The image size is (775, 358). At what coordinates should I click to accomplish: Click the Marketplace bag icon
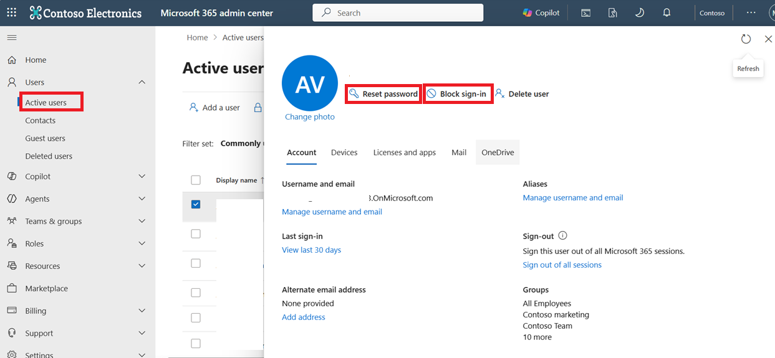coord(12,288)
